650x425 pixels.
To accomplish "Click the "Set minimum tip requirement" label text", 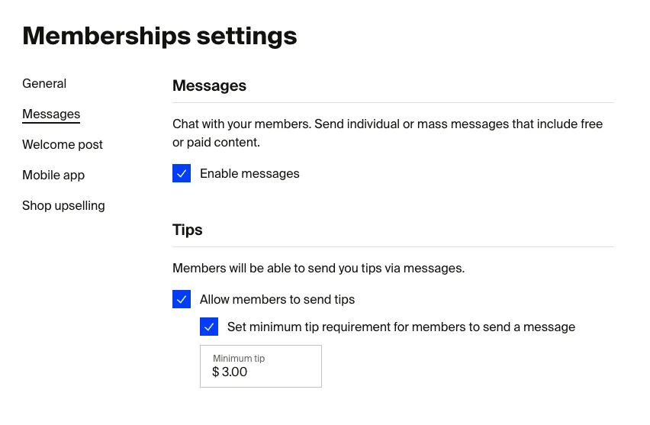I will click(x=401, y=327).
